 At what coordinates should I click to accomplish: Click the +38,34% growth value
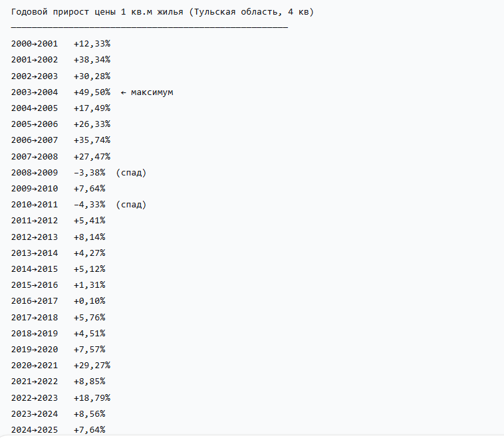tap(92, 60)
